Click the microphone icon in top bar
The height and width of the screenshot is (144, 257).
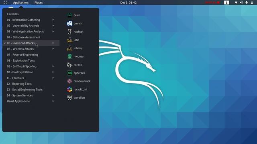tap(247, 2)
